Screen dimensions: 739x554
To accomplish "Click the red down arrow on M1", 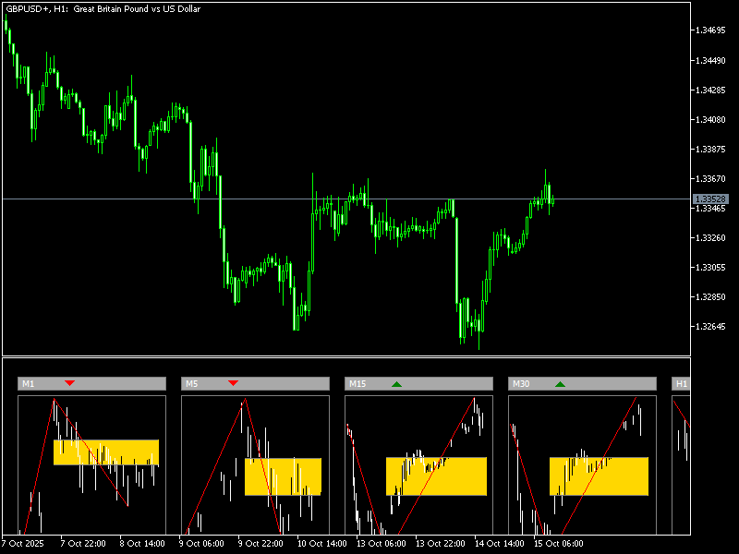I will 69,383.
